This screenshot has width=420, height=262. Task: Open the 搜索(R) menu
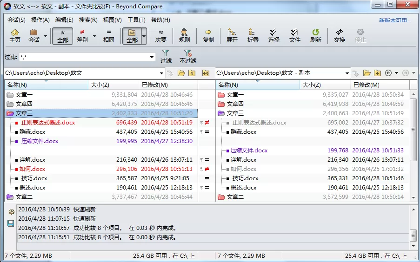coord(88,20)
